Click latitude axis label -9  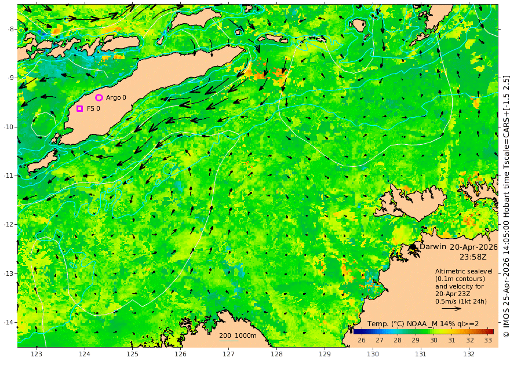pos(11,78)
